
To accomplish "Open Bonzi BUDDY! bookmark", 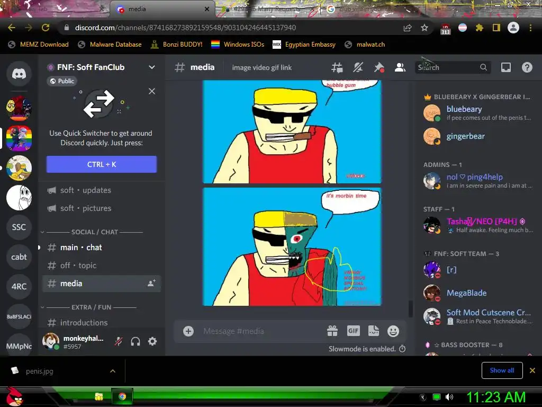I will click(177, 45).
